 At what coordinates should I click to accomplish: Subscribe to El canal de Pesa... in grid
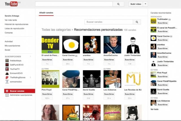tap(47, 60)
